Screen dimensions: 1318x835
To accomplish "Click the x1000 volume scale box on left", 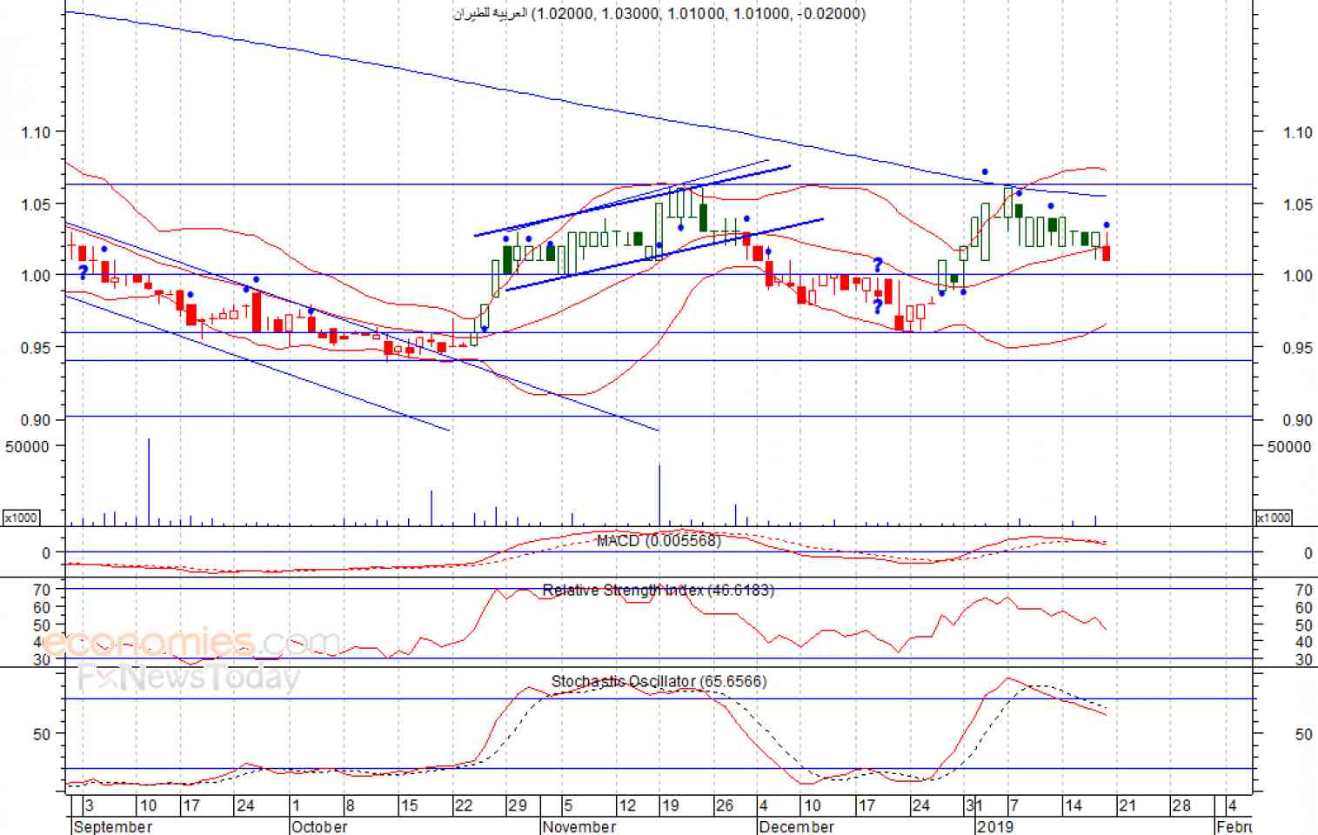I will point(21,518).
